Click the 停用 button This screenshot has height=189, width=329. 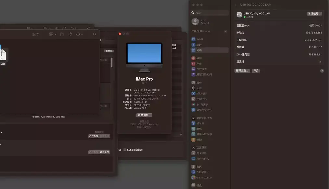256,71
